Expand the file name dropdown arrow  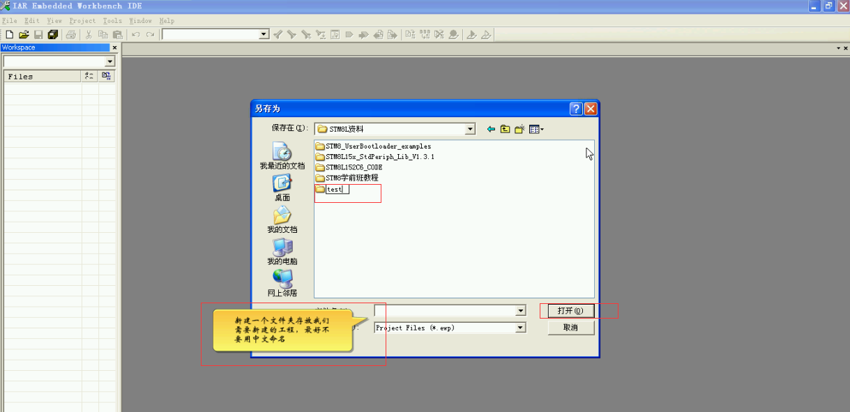click(x=520, y=310)
